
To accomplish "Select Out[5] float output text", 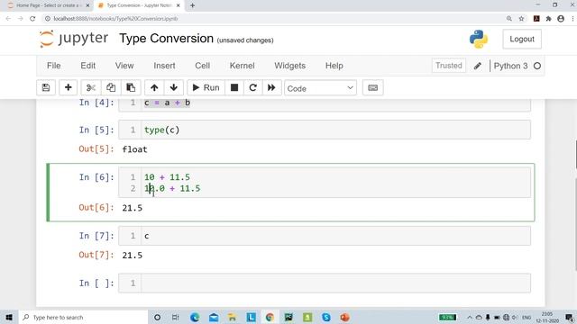I will [x=134, y=149].
